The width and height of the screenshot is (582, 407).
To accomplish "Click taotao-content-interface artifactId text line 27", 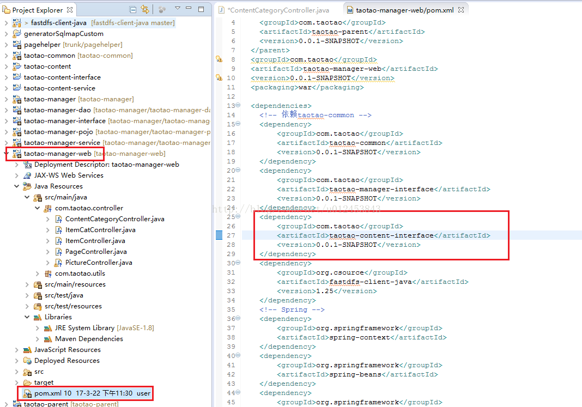I will point(381,235).
